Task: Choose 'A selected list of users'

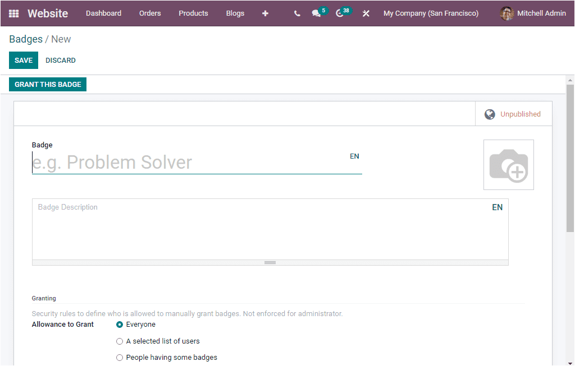Action: pos(119,341)
